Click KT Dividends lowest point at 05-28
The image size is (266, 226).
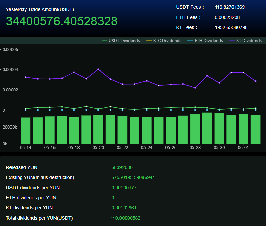(x=195, y=88)
